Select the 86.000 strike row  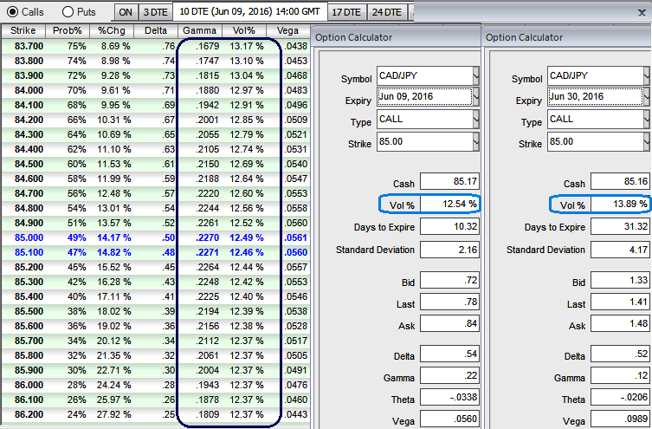(x=156, y=385)
